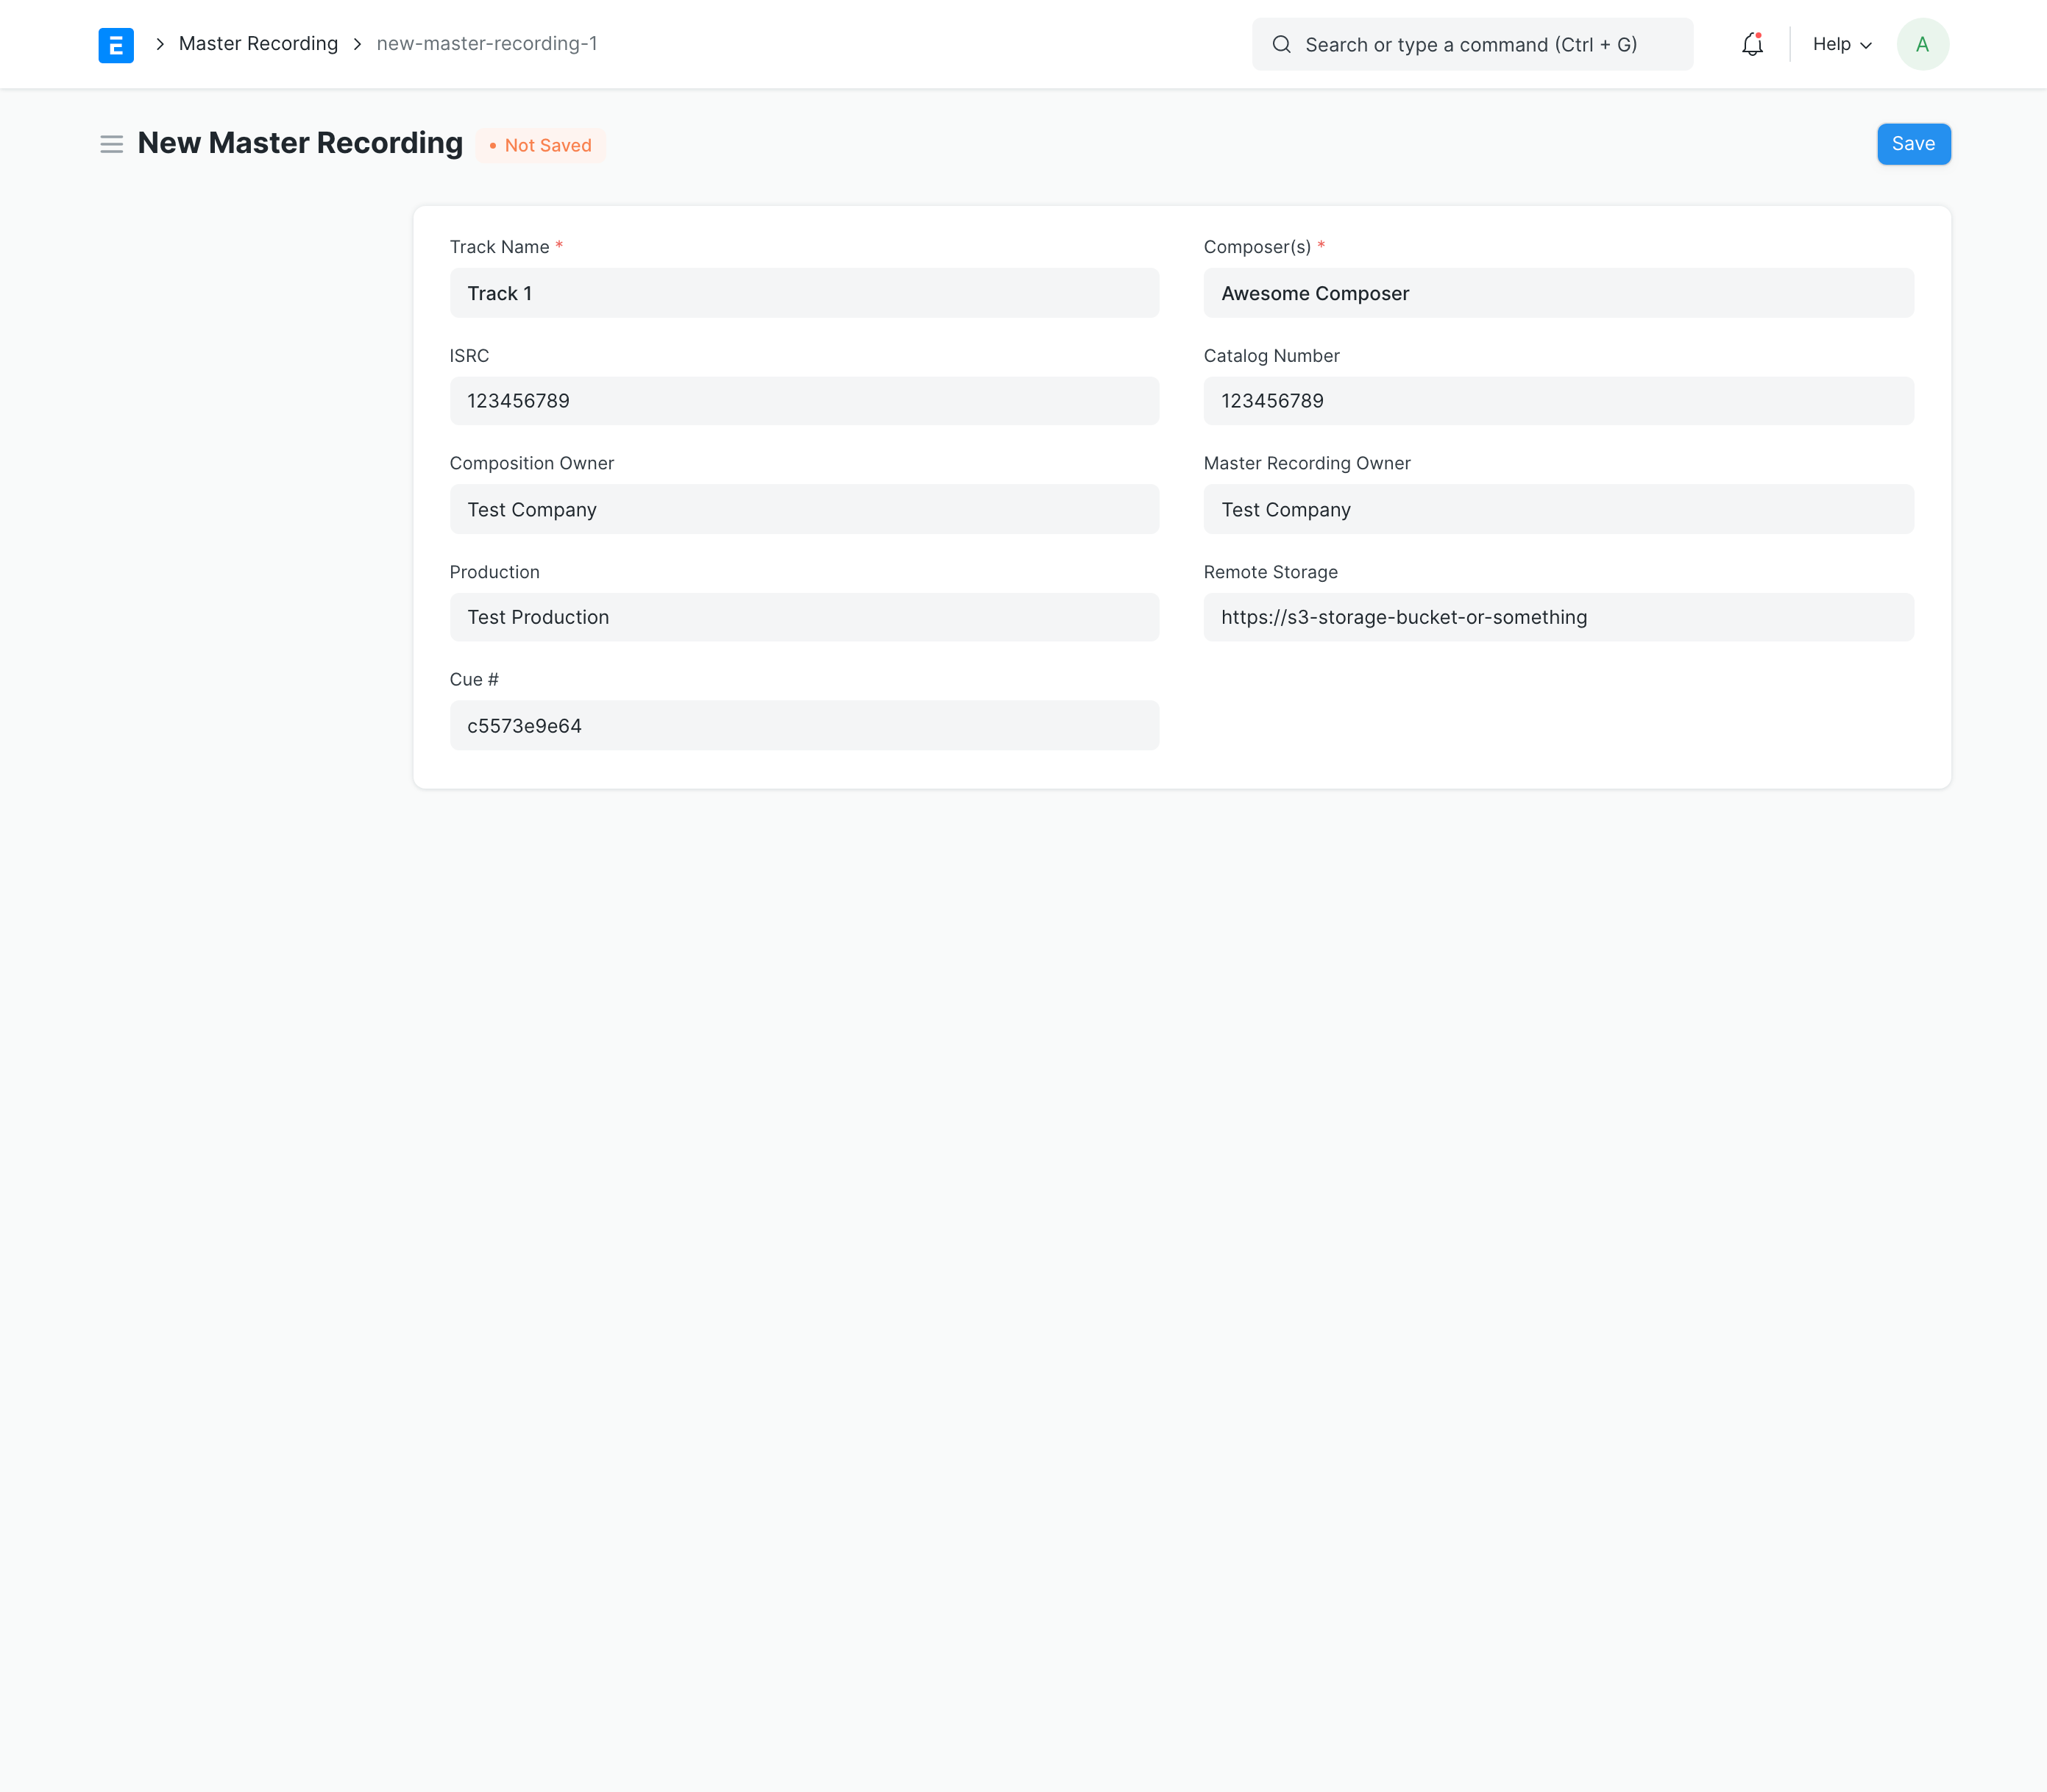This screenshot has width=2047, height=1792.
Task: Open the Composition Owner link field
Action: [x=804, y=510]
